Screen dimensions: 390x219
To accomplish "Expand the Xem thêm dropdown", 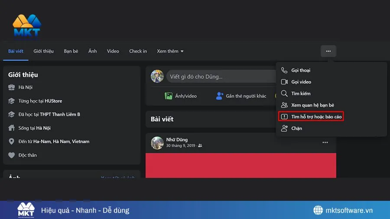I will pyautogui.click(x=170, y=51).
